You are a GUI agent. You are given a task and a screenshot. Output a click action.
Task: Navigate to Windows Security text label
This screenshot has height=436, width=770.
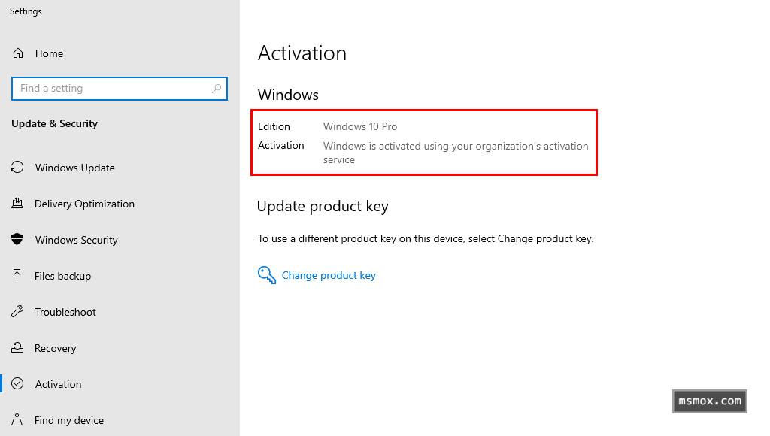pyautogui.click(x=77, y=240)
